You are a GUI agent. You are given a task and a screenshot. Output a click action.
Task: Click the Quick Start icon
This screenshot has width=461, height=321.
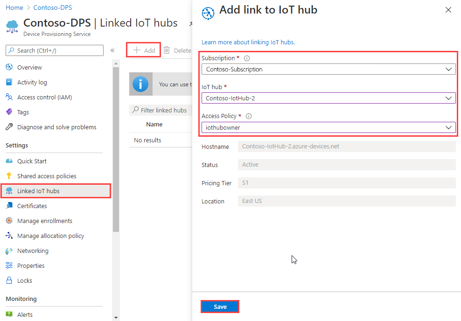click(x=9, y=161)
